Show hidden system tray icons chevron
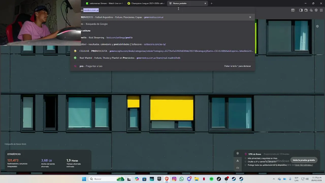Image resolution: width=325 pixels, height=183 pixels. [x=274, y=179]
